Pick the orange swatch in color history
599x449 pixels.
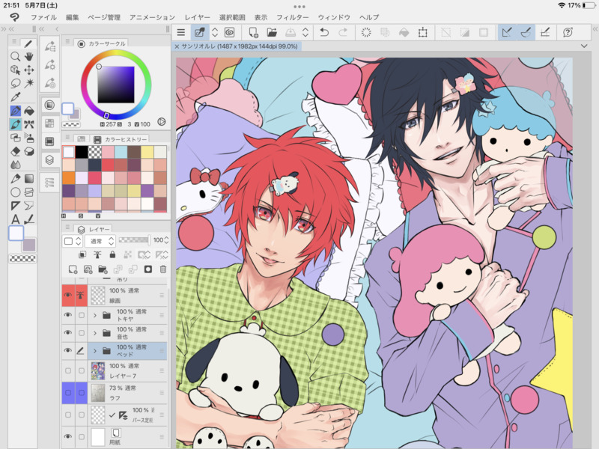coord(68,178)
